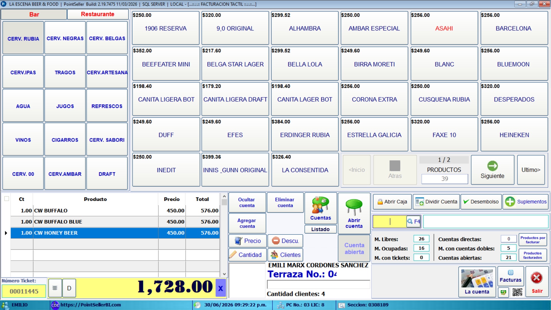Click the M. Libres value 26
This screenshot has height=310, width=551.
tap(421, 239)
